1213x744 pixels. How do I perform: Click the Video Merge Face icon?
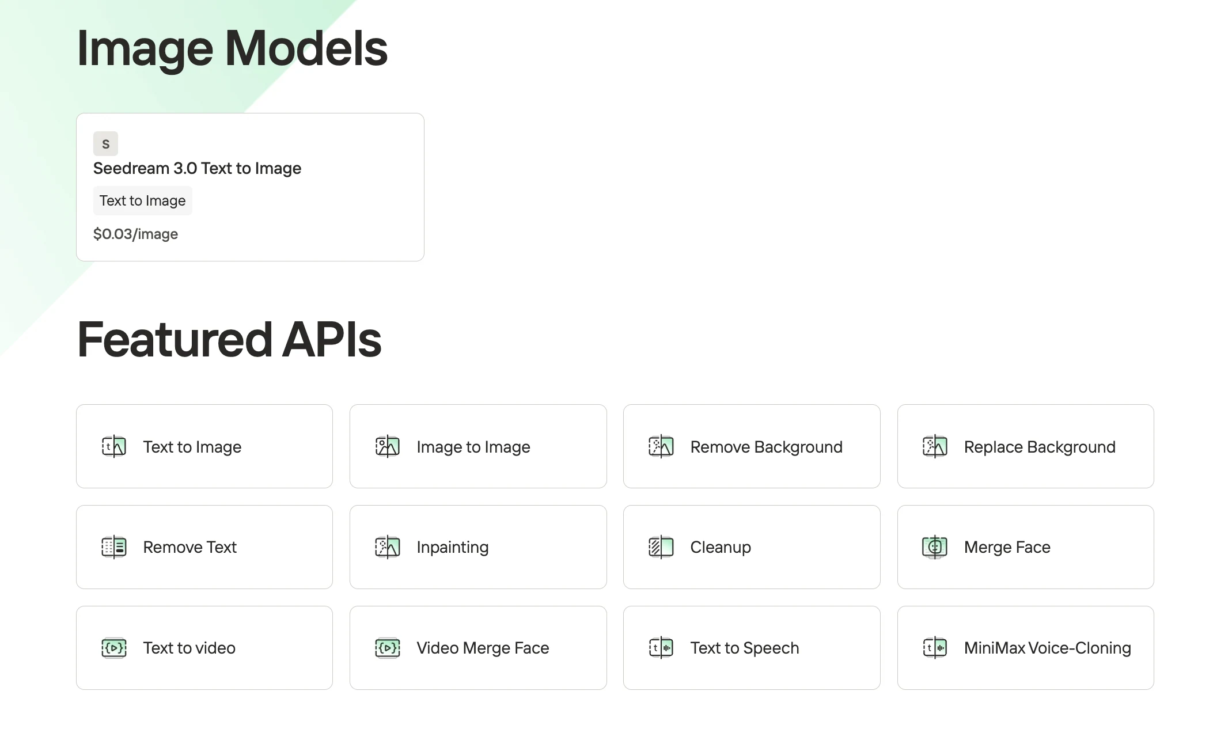pos(388,648)
